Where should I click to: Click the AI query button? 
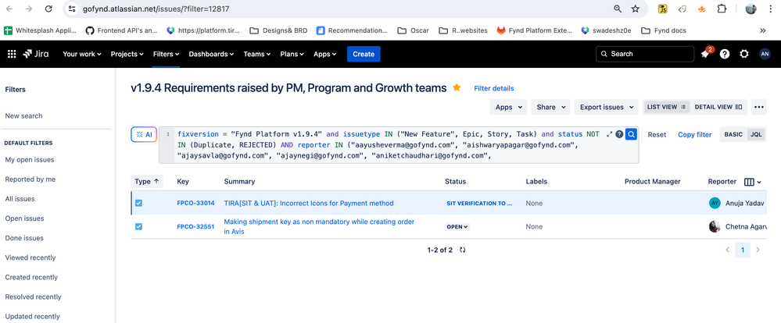[144, 135]
